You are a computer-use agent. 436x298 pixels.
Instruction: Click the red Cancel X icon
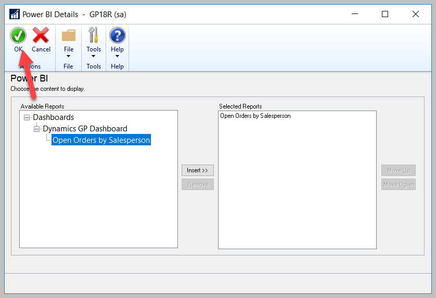click(41, 35)
